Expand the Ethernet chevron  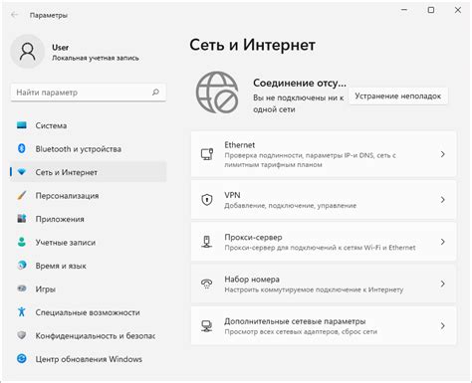point(442,154)
